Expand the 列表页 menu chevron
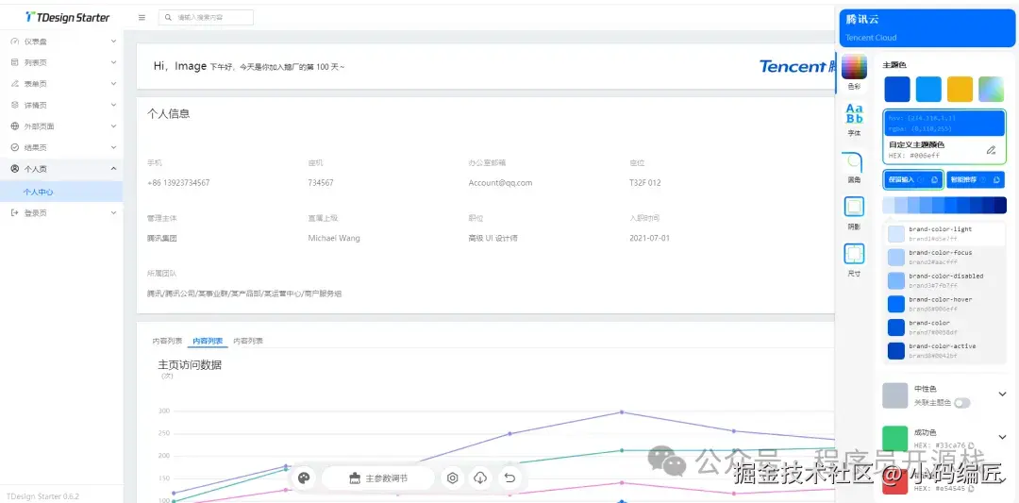Screen dimensions: 1019x503 [113, 62]
